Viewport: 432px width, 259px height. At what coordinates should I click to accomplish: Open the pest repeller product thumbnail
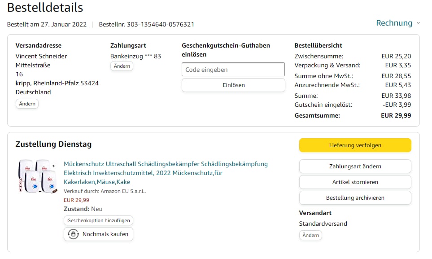(38, 176)
